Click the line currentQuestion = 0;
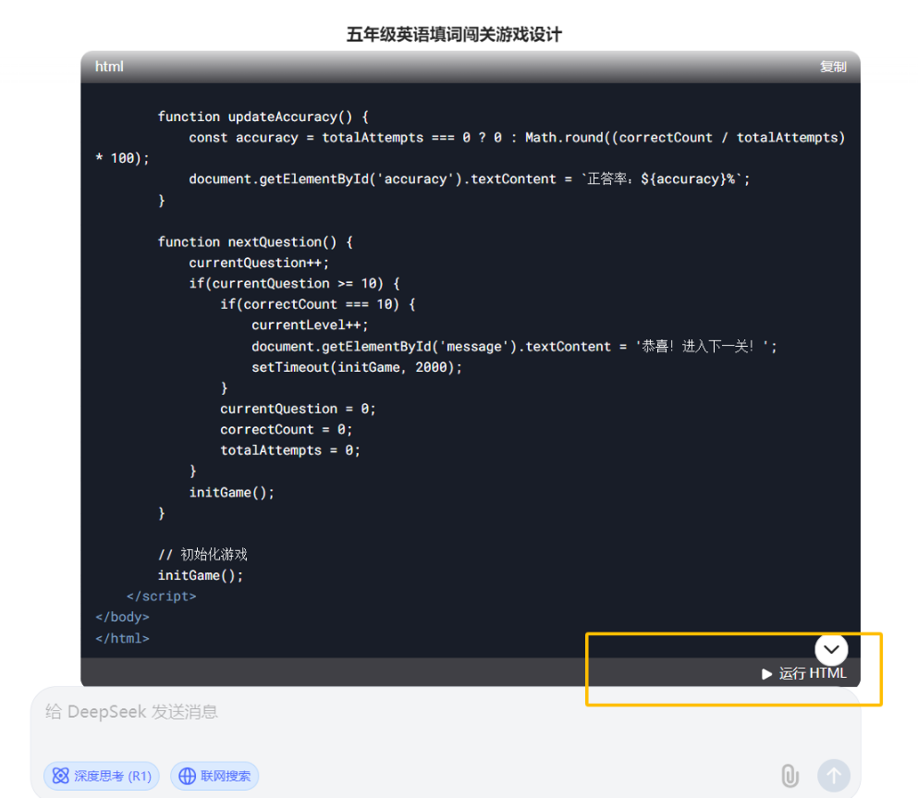This screenshot has height=798, width=918. coord(298,409)
